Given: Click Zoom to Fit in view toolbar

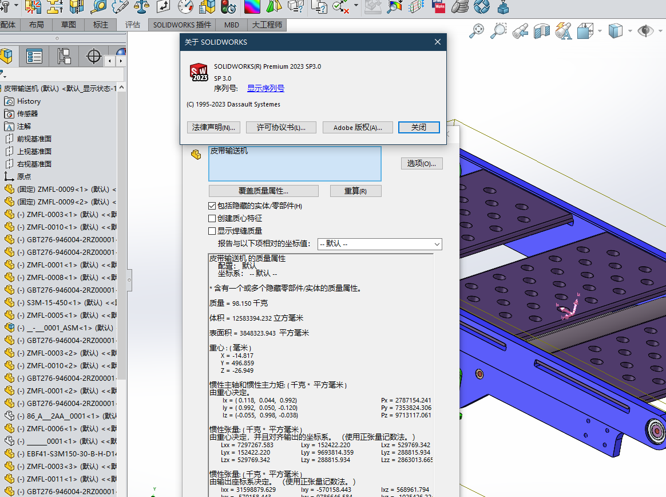Looking at the screenshot, I should click(477, 30).
